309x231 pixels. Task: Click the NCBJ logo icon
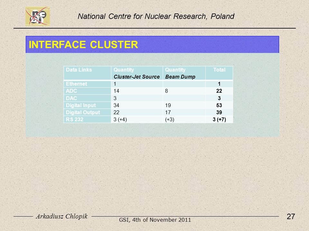[37, 16]
